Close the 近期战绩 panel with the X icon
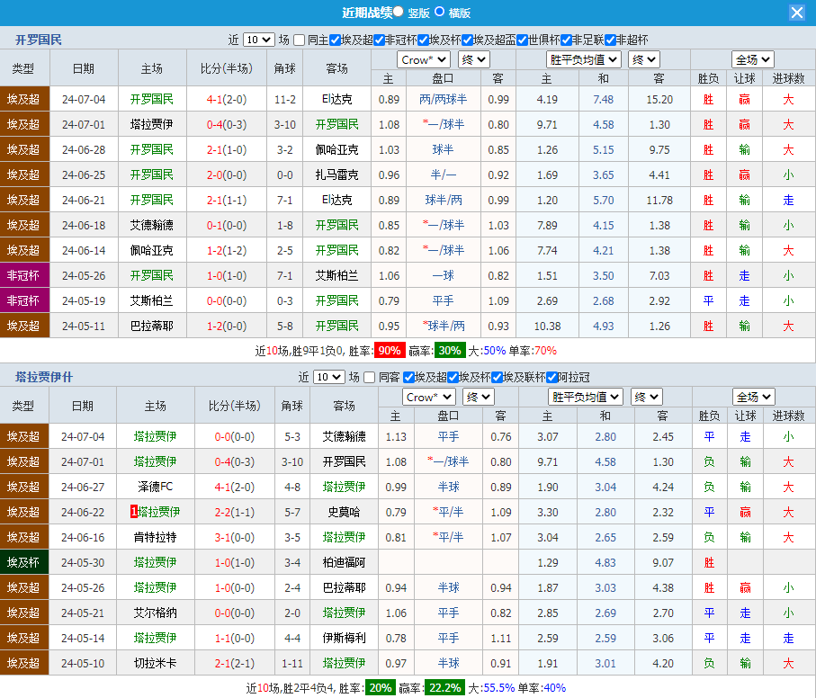Screen dimensions: 816x698 tap(797, 13)
